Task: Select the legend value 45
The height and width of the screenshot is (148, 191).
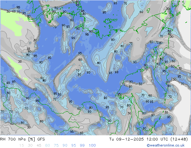Action: click(39, 145)
